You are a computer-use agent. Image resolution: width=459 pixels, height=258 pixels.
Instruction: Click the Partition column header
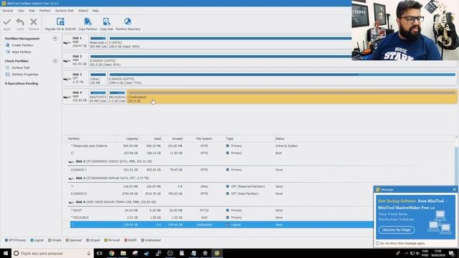coord(74,138)
